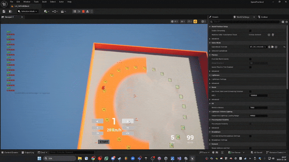Stop play session with red stop button
The width and height of the screenshot is (289, 162).
click(x=83, y=11)
